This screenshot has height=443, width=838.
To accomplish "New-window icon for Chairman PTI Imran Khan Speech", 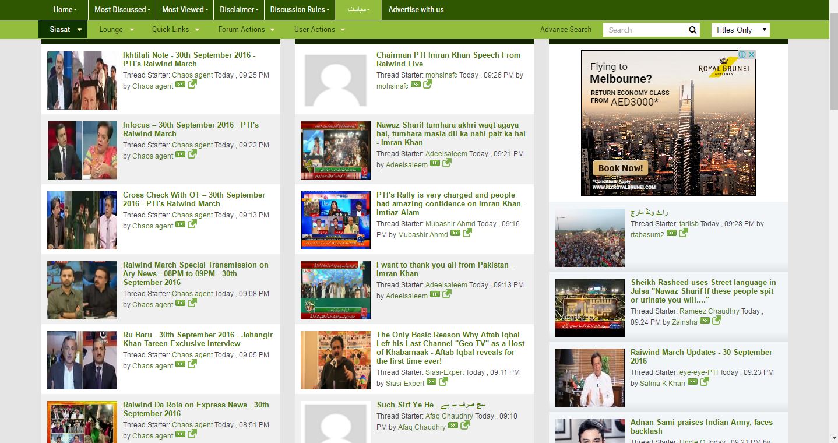I will click(427, 84).
